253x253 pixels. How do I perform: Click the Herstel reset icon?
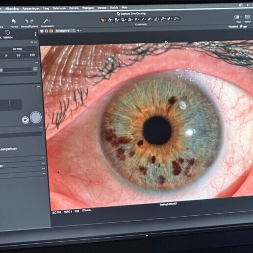pyautogui.click(x=14, y=21)
